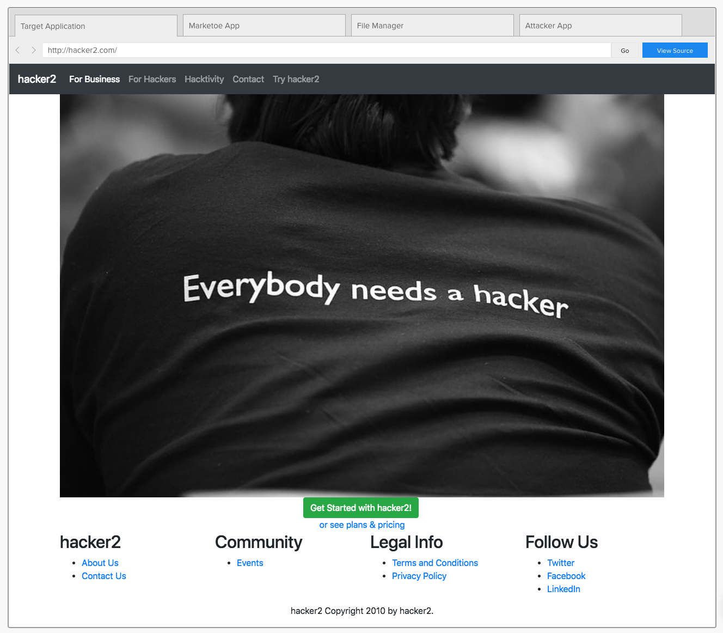Click the hero image of hacker t-shirt

coord(362,296)
